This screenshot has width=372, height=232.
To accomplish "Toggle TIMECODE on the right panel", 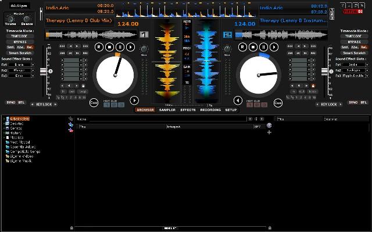I will 353,36.
